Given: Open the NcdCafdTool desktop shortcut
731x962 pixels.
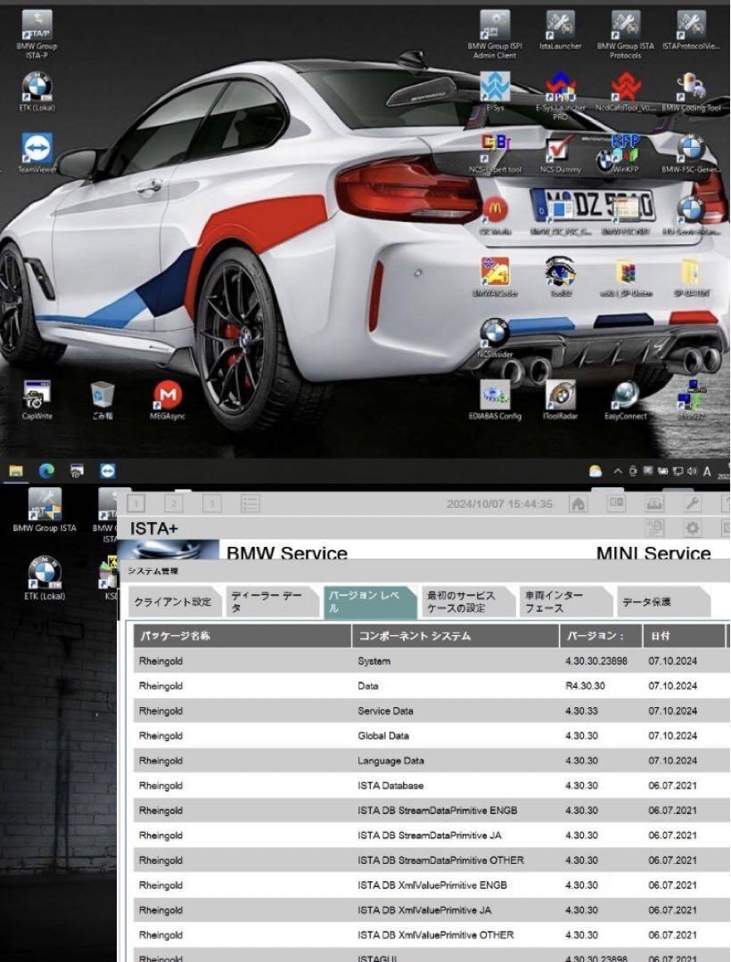Looking at the screenshot, I should coord(626,92).
